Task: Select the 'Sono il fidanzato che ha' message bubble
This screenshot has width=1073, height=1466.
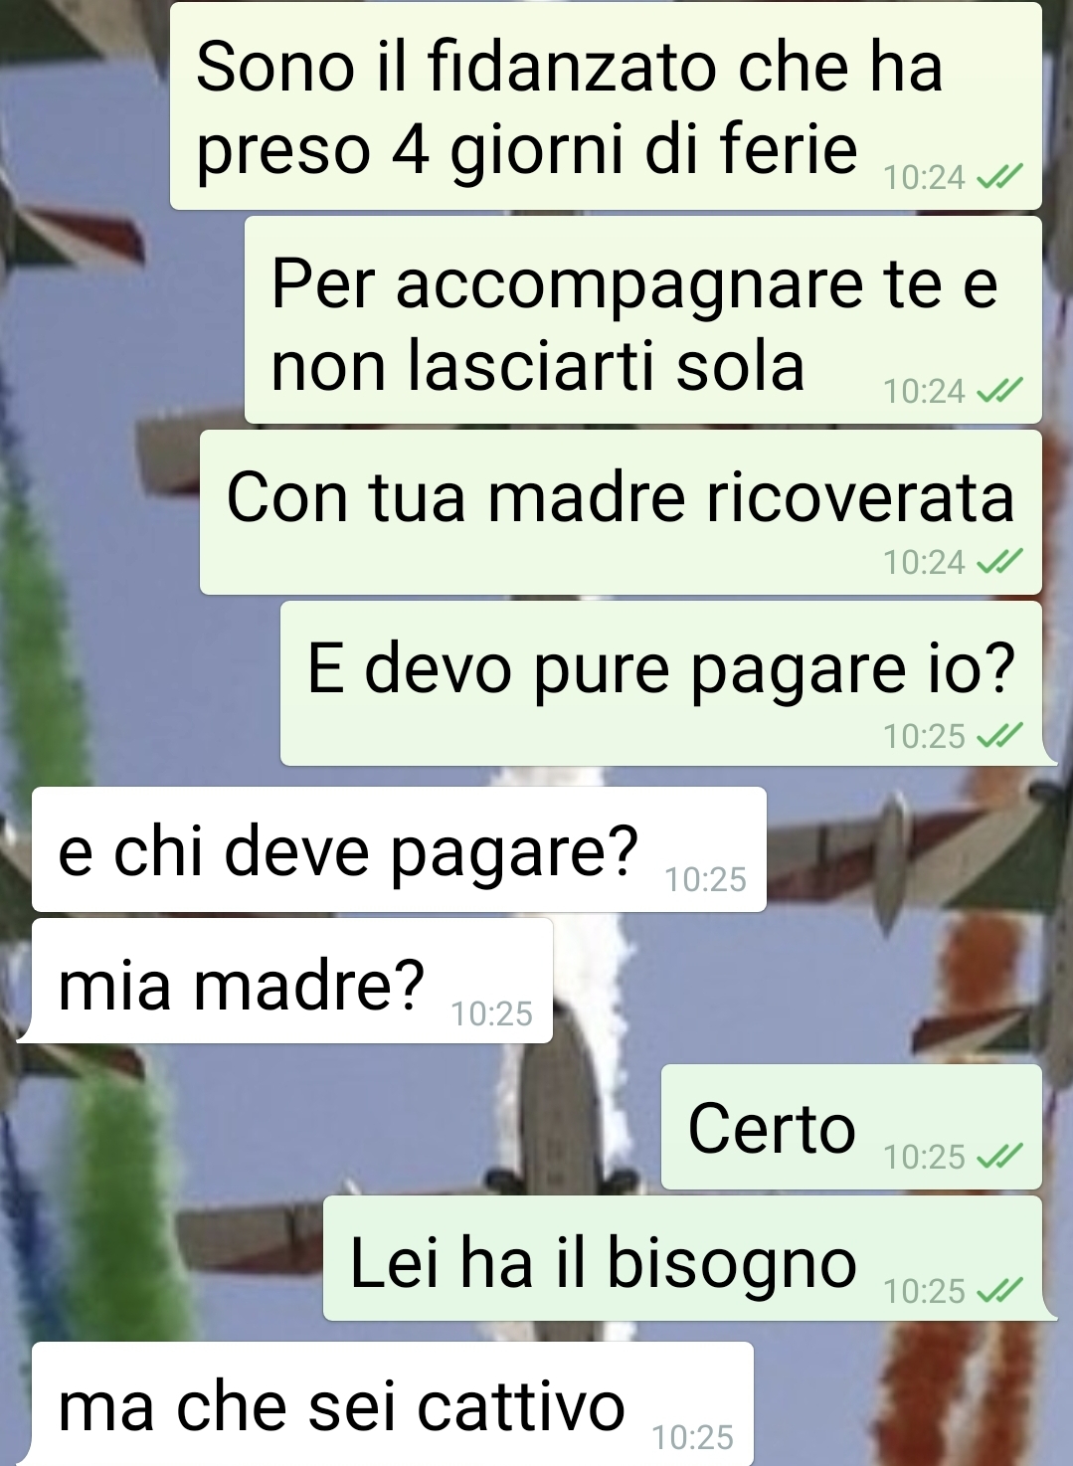Action: (606, 106)
